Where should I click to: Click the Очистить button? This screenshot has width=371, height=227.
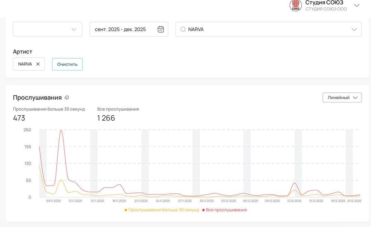pyautogui.click(x=67, y=64)
